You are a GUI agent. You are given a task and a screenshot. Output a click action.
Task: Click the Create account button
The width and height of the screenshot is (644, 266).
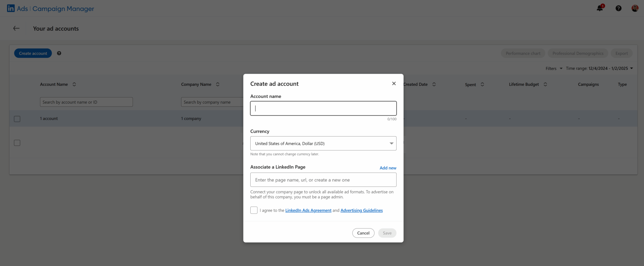pos(33,53)
